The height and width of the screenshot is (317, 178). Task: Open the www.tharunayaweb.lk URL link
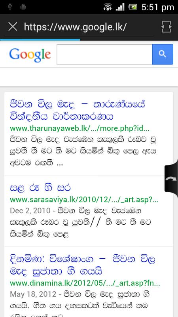coord(80,128)
